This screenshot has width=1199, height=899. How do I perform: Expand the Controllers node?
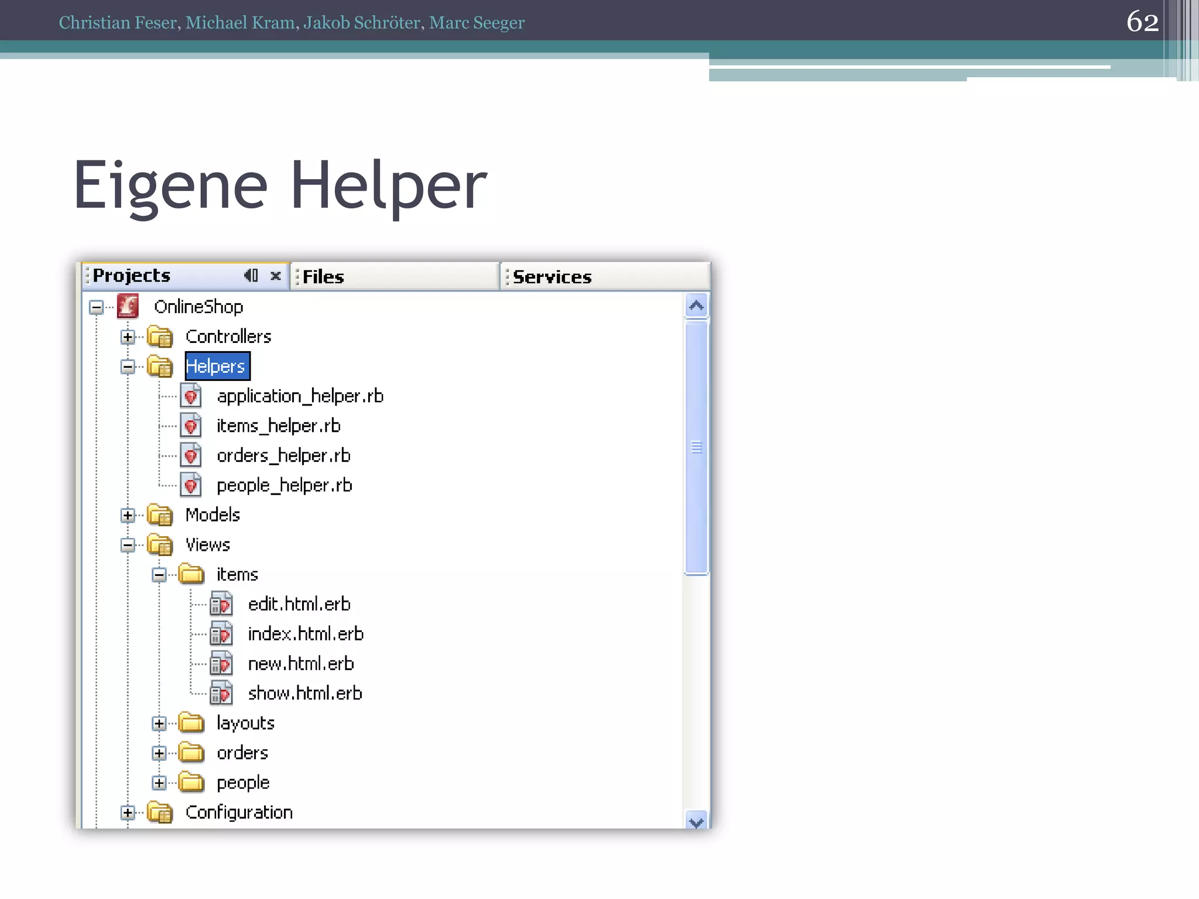coord(128,337)
